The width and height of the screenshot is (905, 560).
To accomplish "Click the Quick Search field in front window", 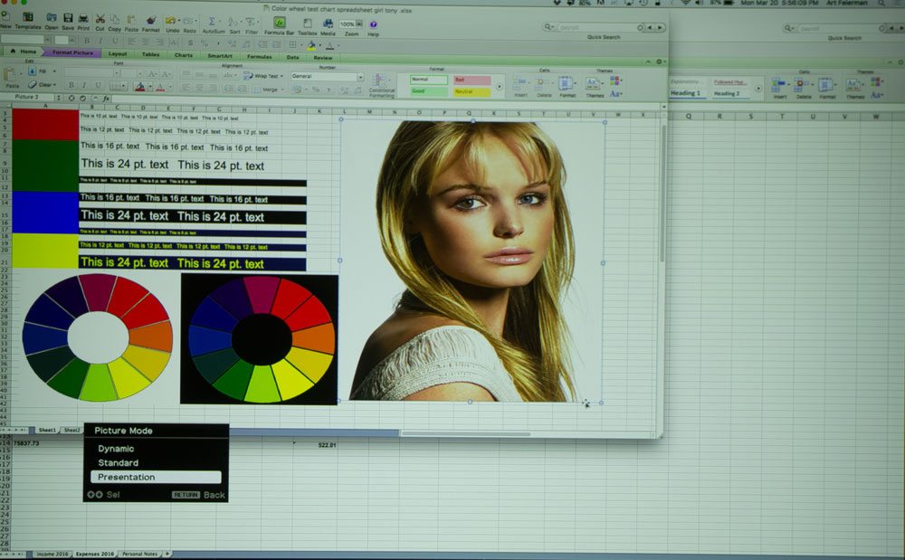I will pos(594,27).
